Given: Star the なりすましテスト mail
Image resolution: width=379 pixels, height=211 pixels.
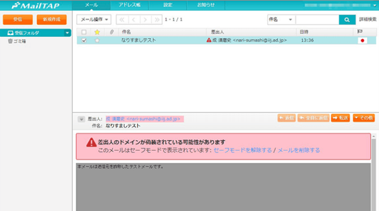Looking at the screenshot, I should click(97, 40).
